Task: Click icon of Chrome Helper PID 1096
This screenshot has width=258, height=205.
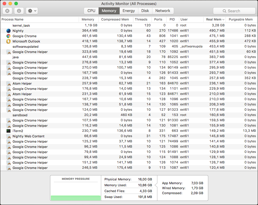Action: pos(8,99)
